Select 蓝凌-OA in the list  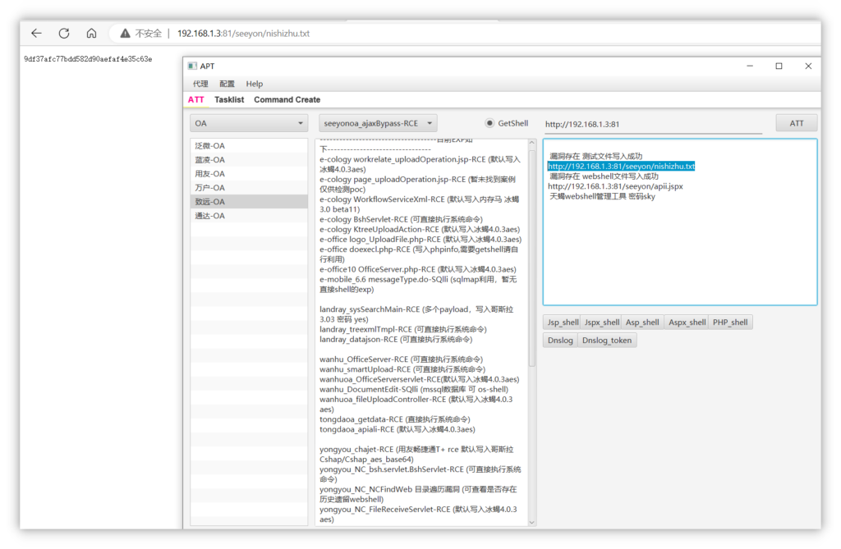tap(249, 160)
